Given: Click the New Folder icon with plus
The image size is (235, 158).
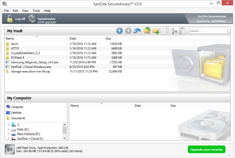Looking at the screenshot, I should click(x=155, y=30).
